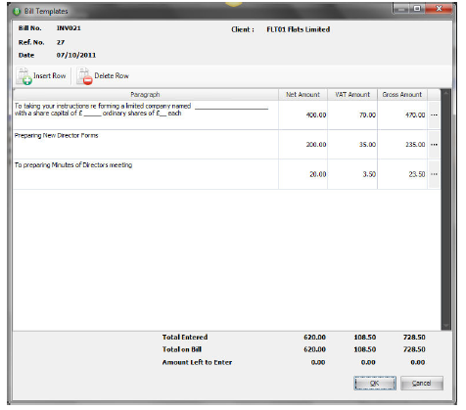Image resolution: width=466 pixels, height=410 pixels.
Task: Click the bill number INV021
Action: tap(69, 28)
